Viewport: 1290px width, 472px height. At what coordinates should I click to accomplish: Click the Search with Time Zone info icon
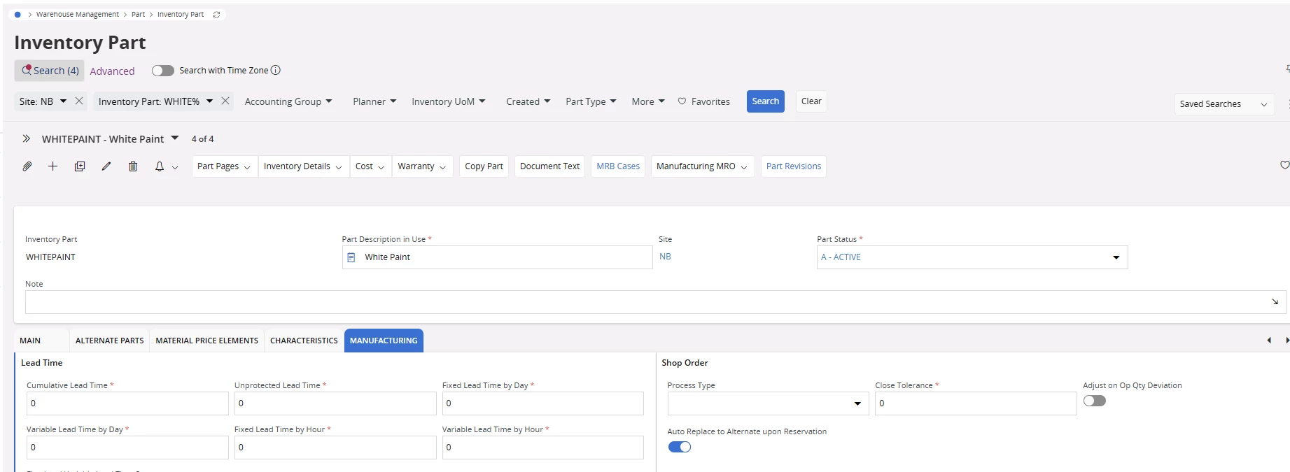point(276,70)
